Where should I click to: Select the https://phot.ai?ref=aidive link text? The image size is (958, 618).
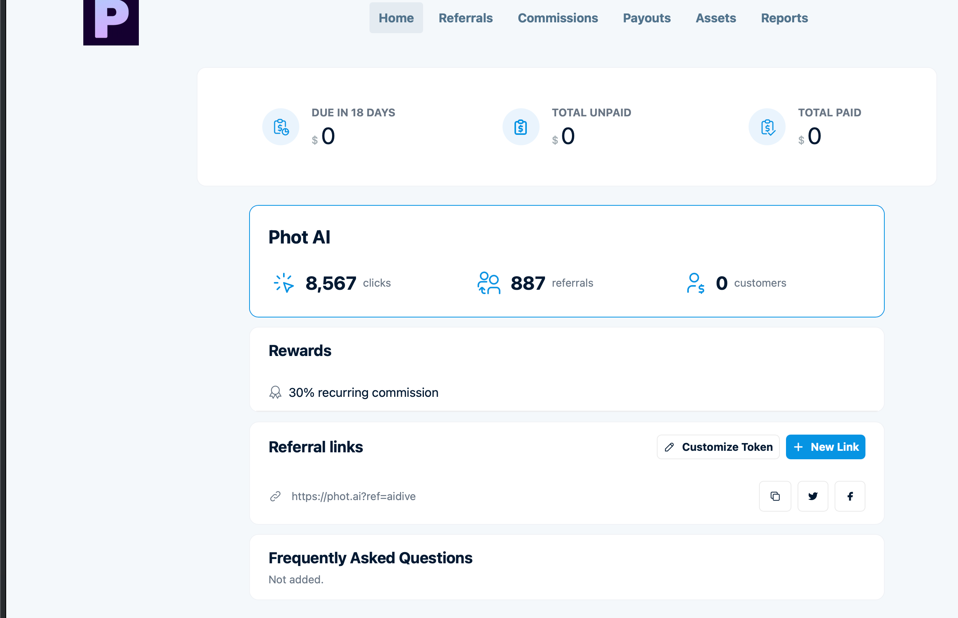354,496
